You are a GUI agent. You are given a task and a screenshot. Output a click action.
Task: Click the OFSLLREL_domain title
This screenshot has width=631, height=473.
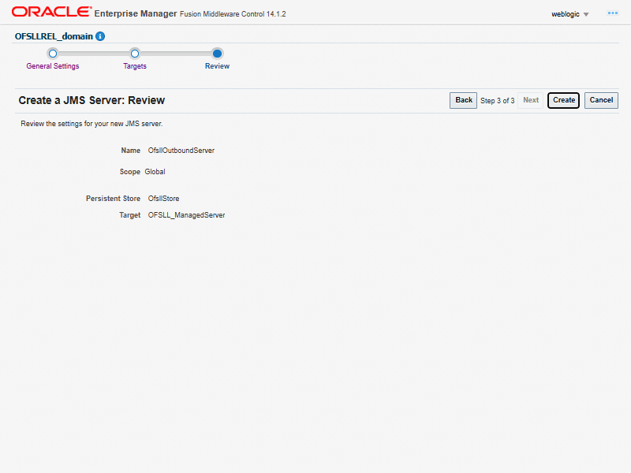(54, 36)
